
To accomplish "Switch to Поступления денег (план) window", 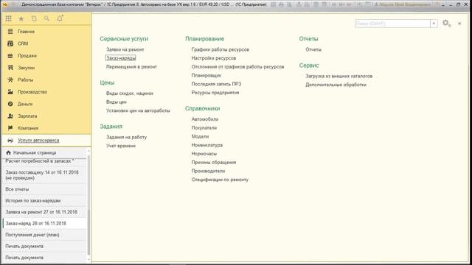I will (x=44, y=235).
